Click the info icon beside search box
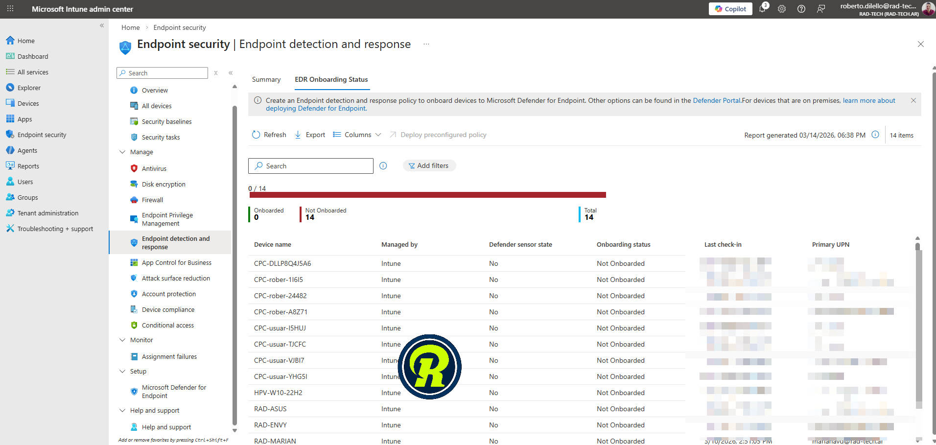The image size is (936, 445). [383, 166]
